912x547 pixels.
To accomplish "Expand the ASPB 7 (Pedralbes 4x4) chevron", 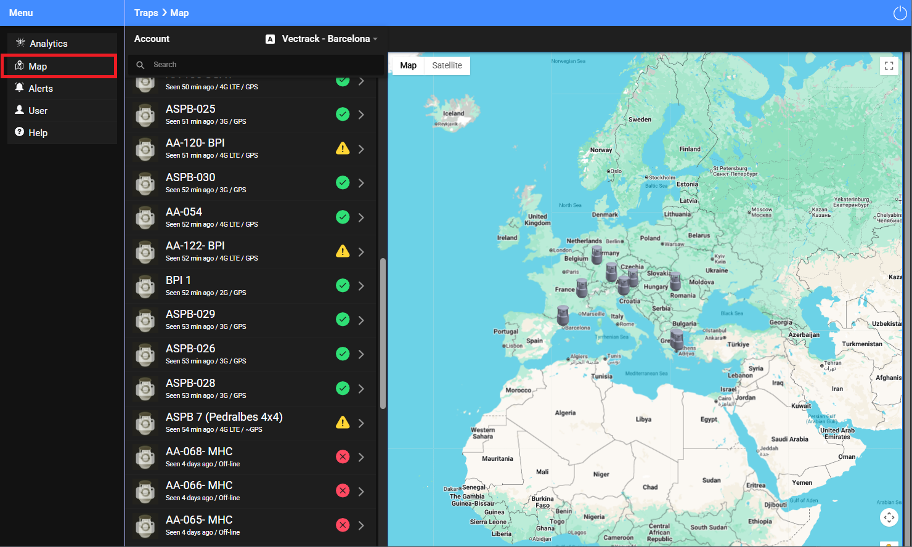I will 361,423.
